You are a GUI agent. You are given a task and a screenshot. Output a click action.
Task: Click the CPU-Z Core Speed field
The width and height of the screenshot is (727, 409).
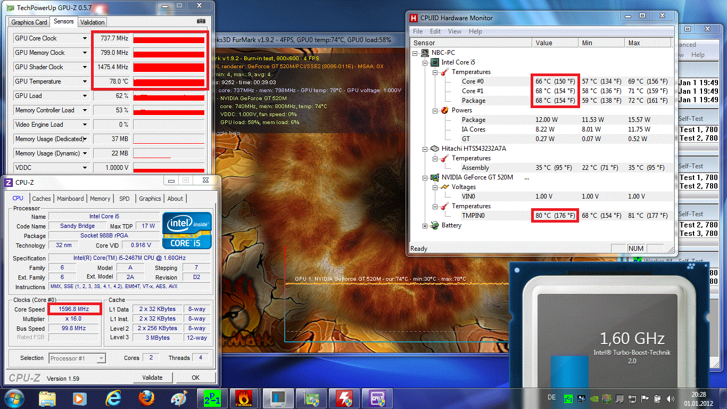point(75,309)
